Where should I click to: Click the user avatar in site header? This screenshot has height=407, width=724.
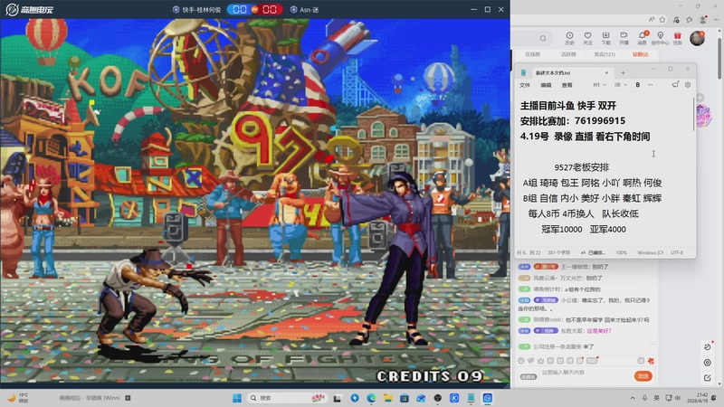[697, 38]
